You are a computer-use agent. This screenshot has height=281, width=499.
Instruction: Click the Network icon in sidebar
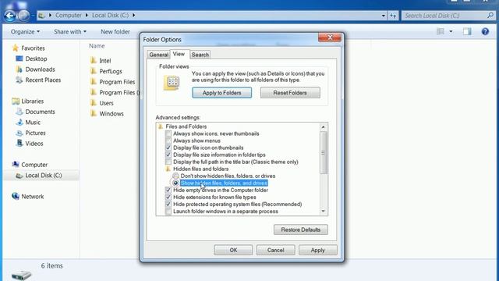coord(16,196)
